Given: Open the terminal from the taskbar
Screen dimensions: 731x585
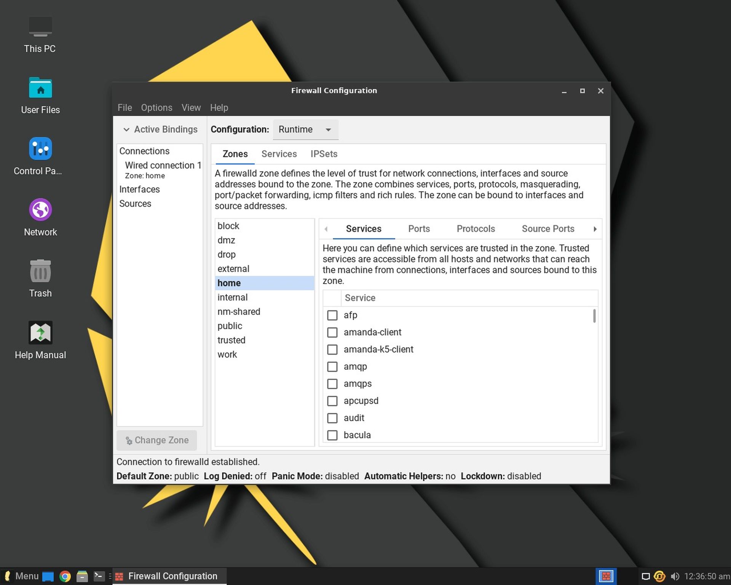Looking at the screenshot, I should click(x=99, y=576).
